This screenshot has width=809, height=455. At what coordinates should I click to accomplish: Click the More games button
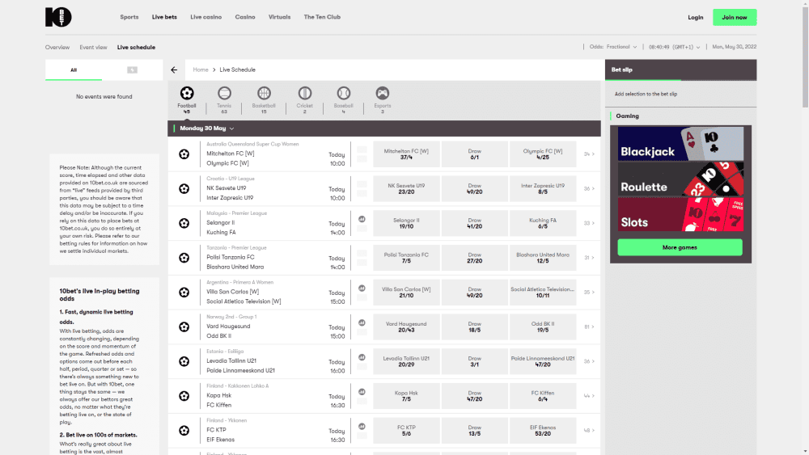click(680, 247)
